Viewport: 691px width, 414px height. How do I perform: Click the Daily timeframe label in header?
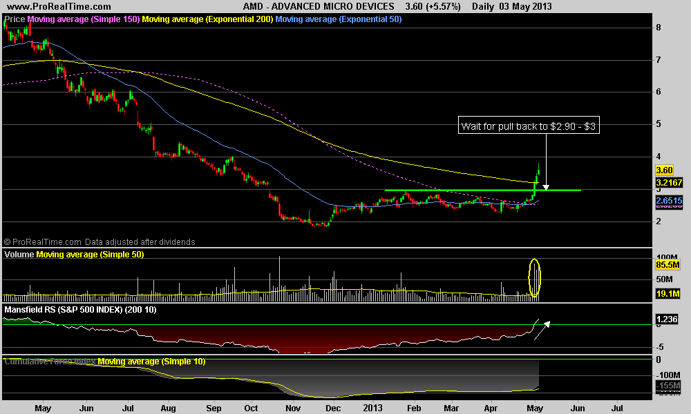[483, 7]
